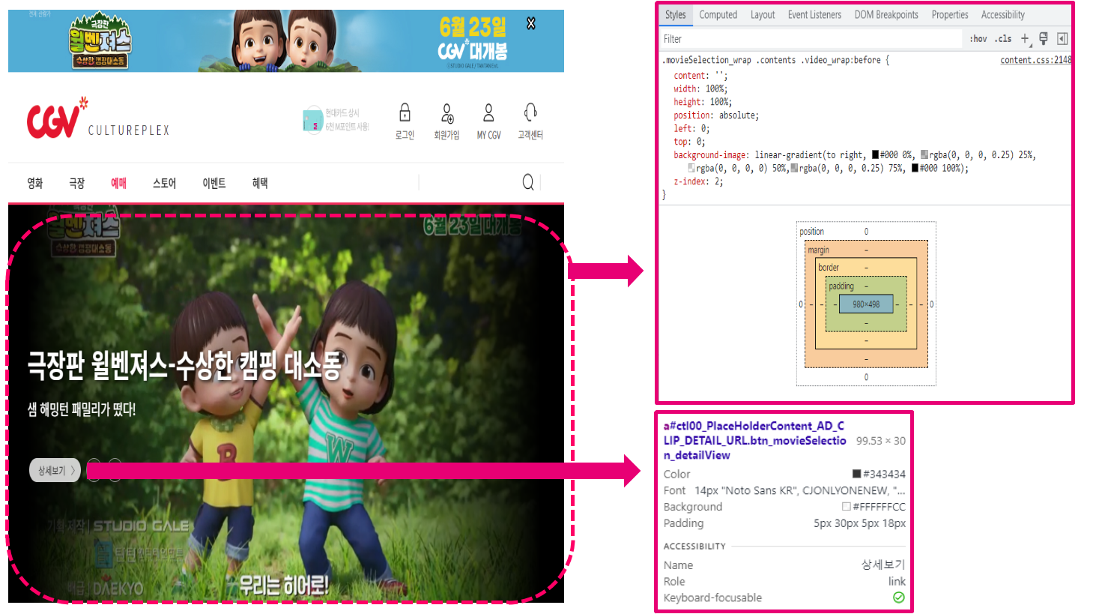Click the top: 0 declaration
The image size is (1096, 614).
(689, 142)
